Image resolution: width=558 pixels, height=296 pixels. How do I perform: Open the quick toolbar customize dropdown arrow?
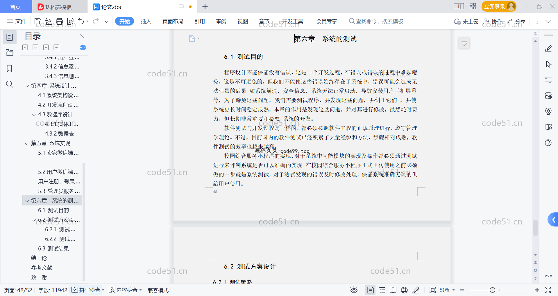(107, 21)
